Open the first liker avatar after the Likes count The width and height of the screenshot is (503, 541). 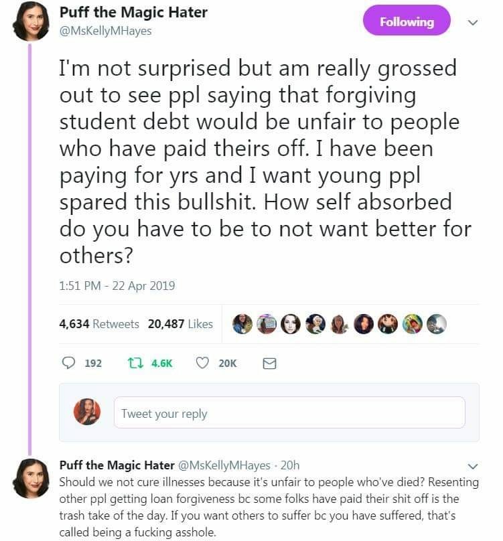point(242,324)
